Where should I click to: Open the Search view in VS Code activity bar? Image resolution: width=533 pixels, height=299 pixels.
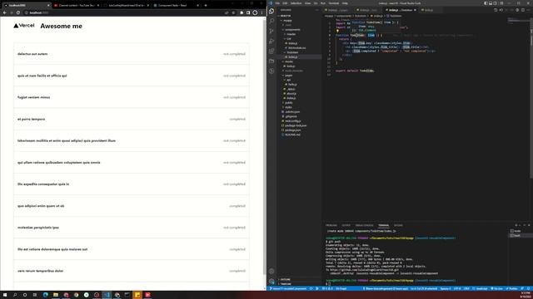pyautogui.click(x=271, y=21)
